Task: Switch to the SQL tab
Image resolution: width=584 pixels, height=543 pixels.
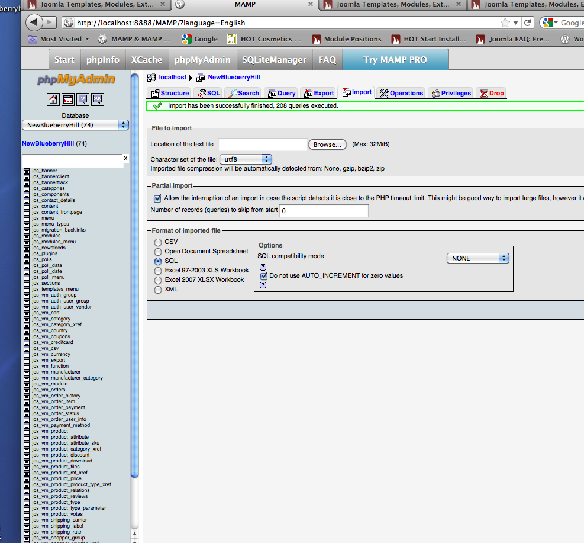Action: coord(208,93)
